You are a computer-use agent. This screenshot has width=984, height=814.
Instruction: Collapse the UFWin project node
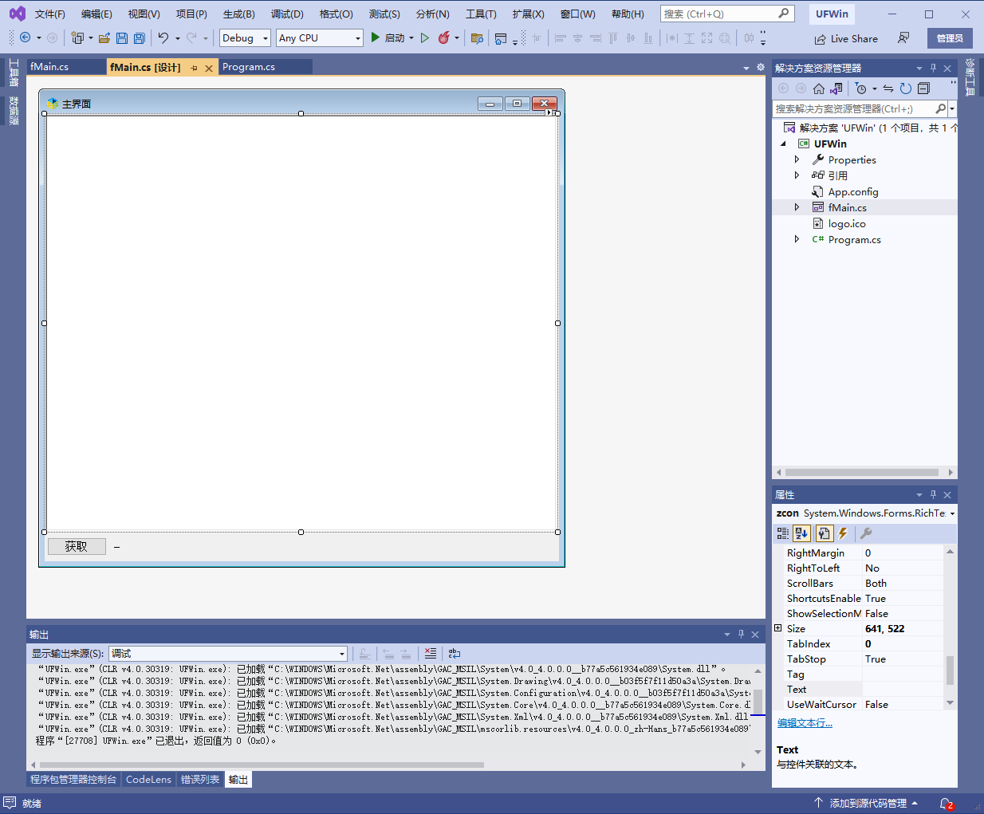(x=783, y=144)
